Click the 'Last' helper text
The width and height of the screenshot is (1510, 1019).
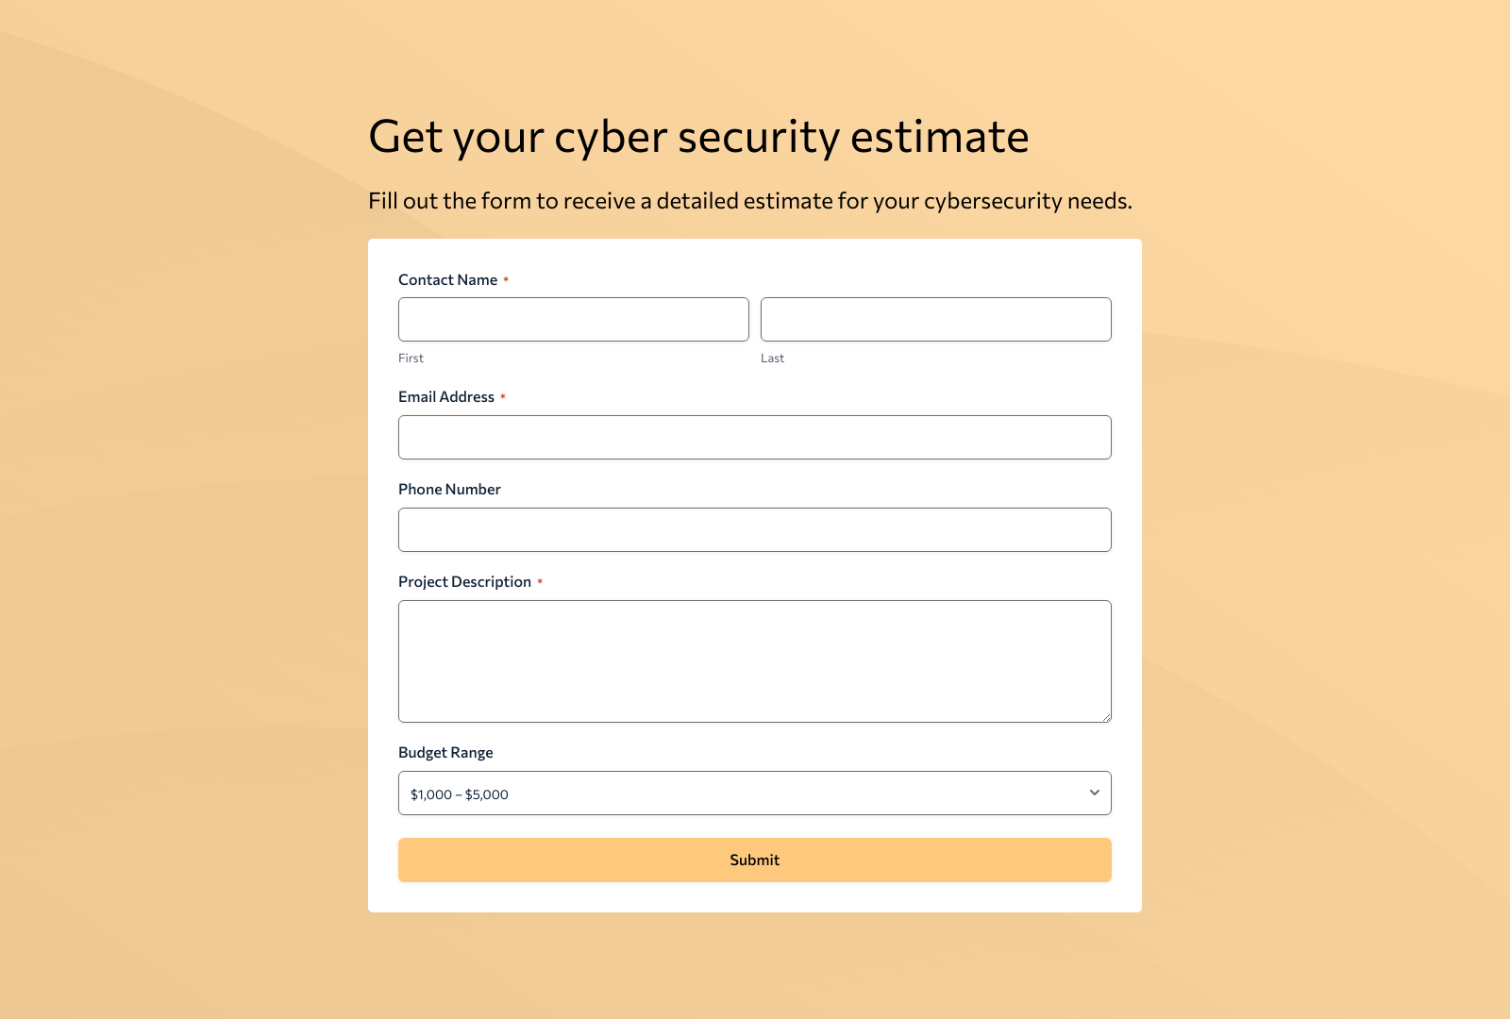pos(772,358)
